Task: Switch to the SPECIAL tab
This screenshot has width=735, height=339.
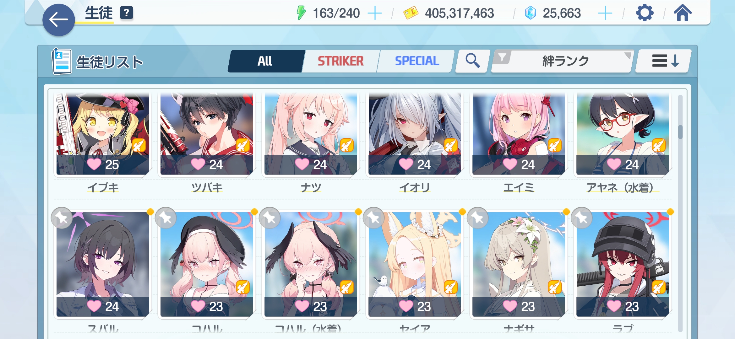Action: coord(416,61)
